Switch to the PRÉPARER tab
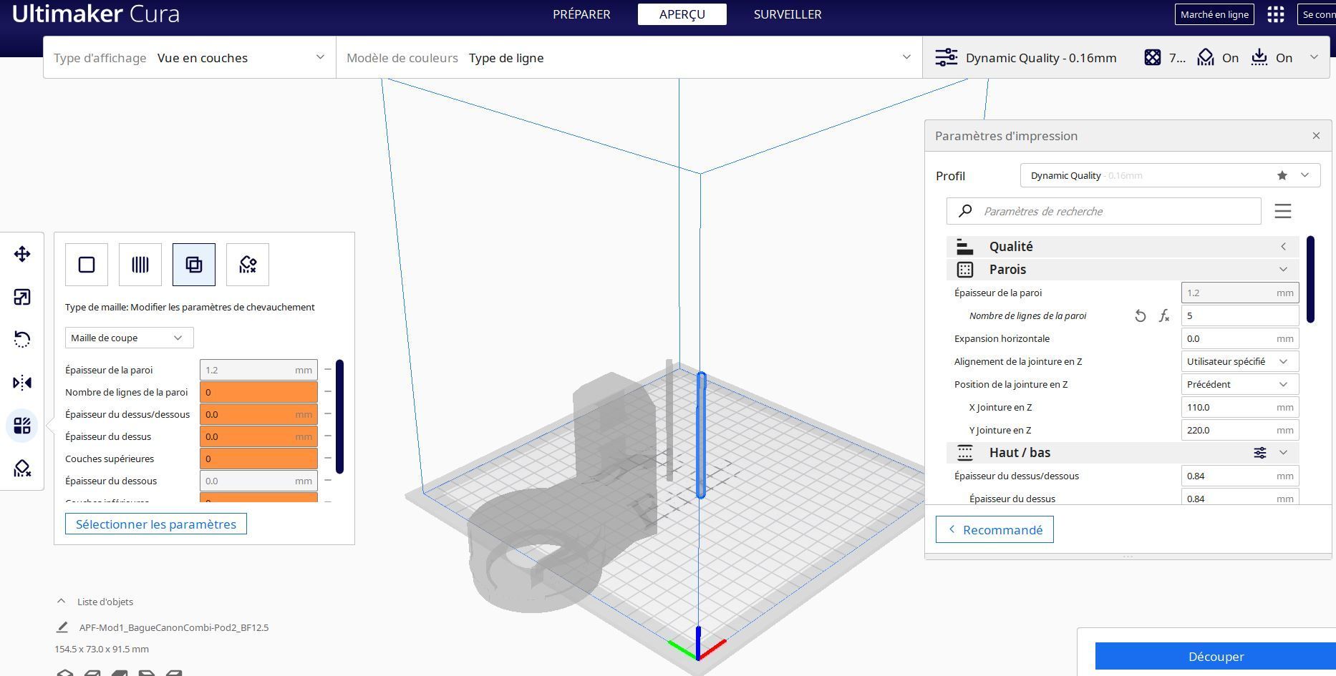 pos(581,14)
